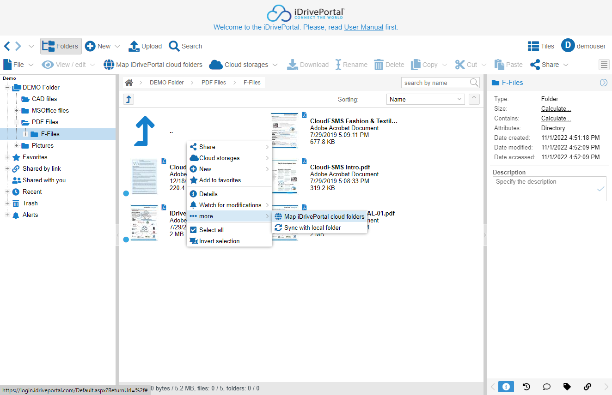Viewport: 612px width, 395px height.
Task: Expand the Favorites tree node
Action: point(7,157)
